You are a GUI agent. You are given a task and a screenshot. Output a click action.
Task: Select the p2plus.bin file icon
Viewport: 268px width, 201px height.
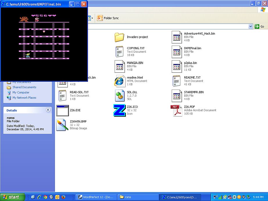(x=176, y=66)
